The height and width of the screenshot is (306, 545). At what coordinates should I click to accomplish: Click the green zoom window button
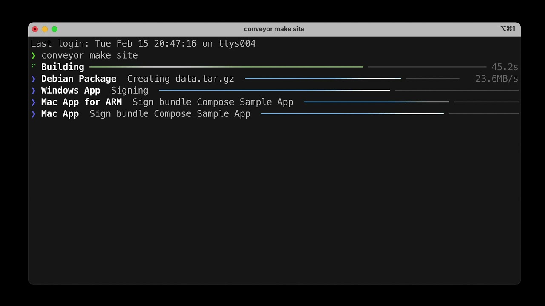54,29
